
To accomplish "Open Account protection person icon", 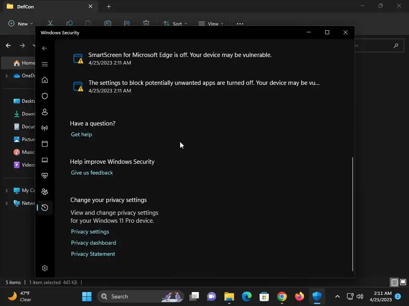I will coord(45,112).
